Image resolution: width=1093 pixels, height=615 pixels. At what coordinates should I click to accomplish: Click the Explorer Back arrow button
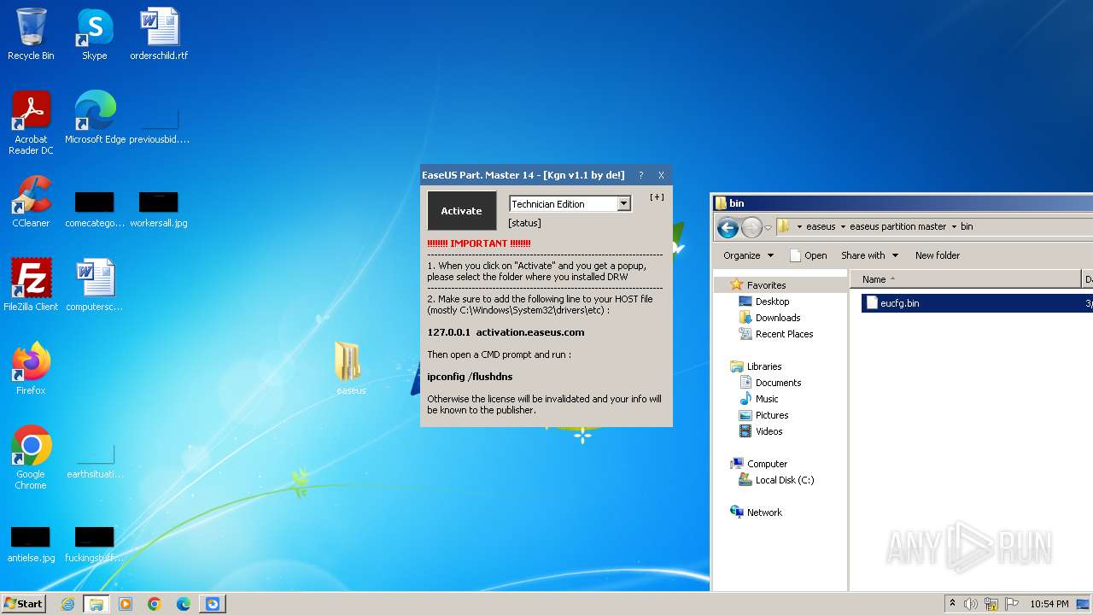click(728, 227)
